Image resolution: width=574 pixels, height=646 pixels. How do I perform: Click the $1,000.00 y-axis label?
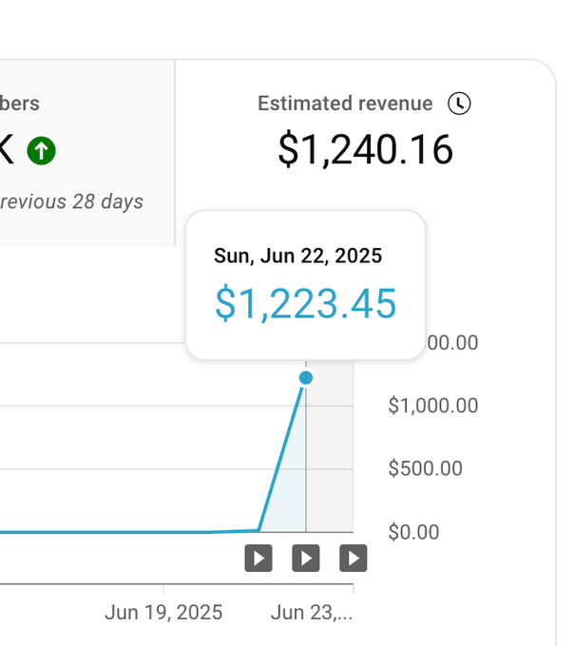coord(433,406)
